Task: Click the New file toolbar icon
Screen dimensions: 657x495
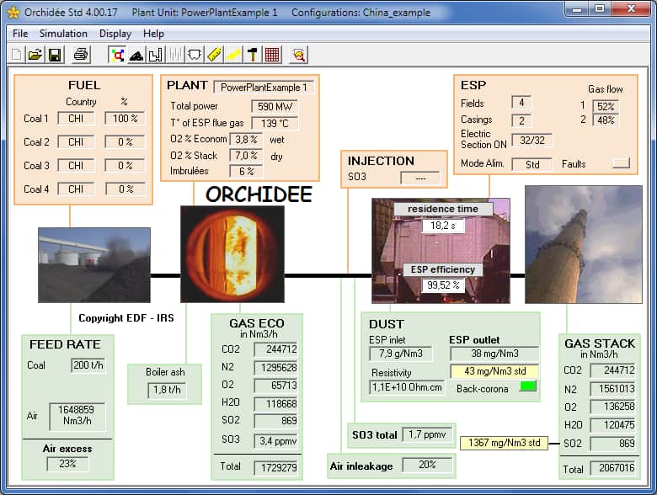Action: (x=17, y=55)
